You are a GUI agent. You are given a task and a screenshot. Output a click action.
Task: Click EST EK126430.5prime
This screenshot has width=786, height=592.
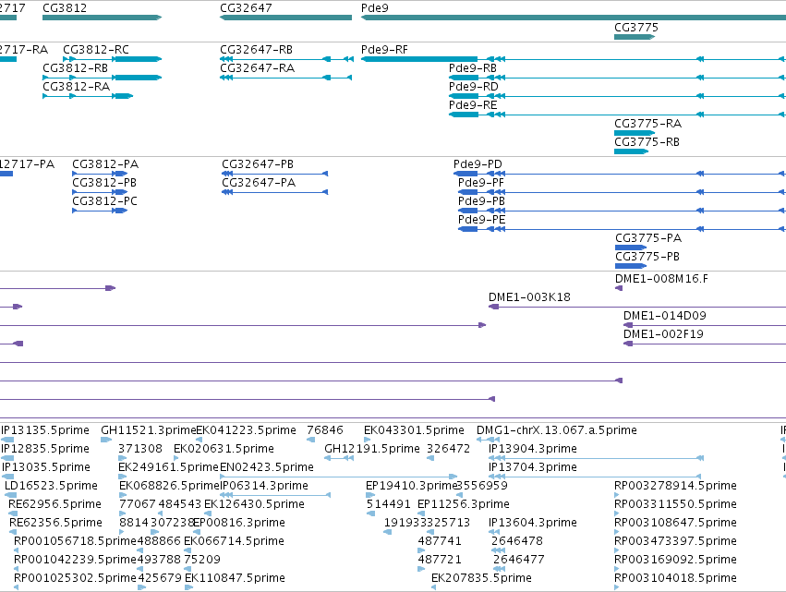click(x=254, y=504)
